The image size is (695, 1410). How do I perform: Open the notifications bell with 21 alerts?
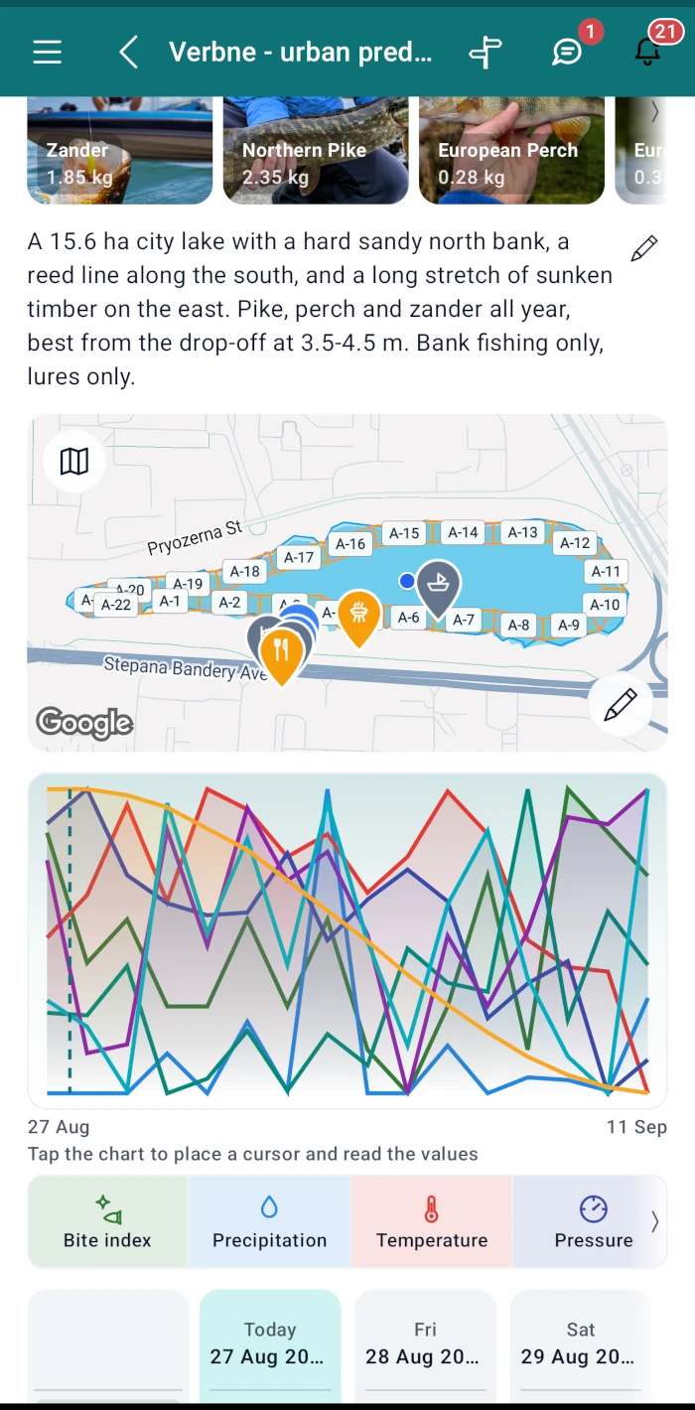coord(647,51)
